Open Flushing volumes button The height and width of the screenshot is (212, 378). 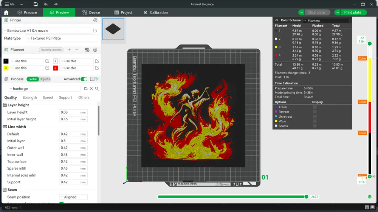pyautogui.click(x=51, y=50)
